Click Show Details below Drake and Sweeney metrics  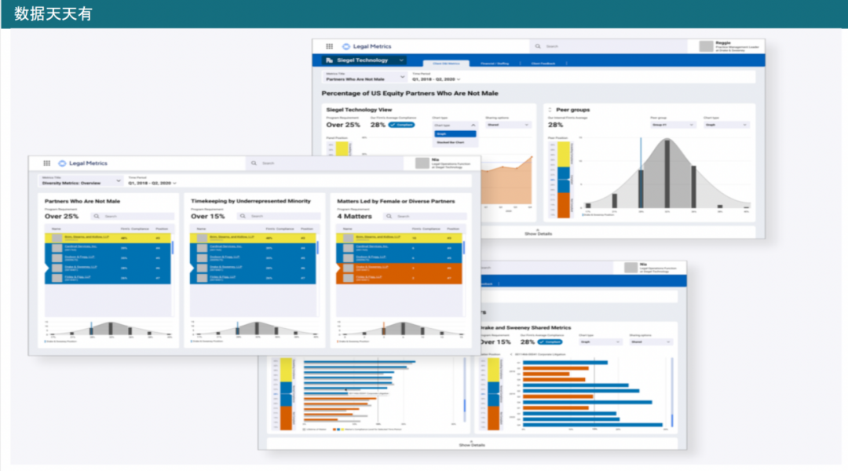[x=472, y=445]
